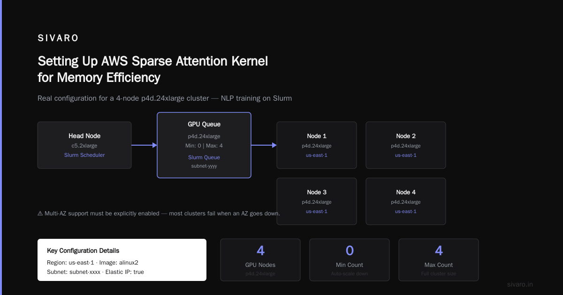The height and width of the screenshot is (295, 563).
Task: Click the 'Key Configuration Details' heading
Action: coord(83,251)
